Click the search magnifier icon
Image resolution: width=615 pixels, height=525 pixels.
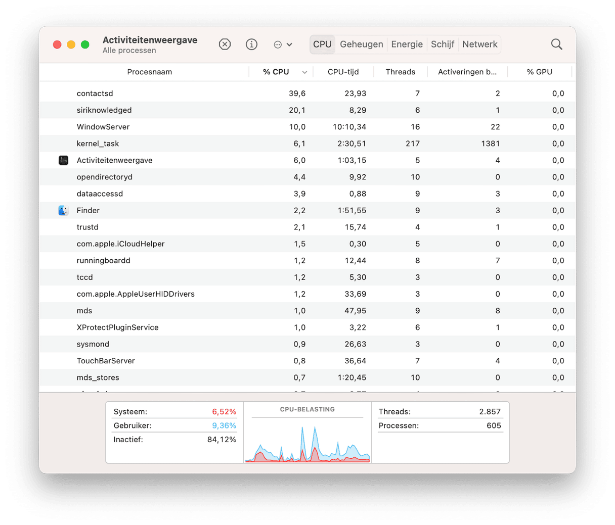click(x=556, y=44)
